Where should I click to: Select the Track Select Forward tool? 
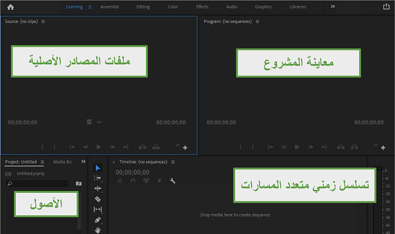97,178
